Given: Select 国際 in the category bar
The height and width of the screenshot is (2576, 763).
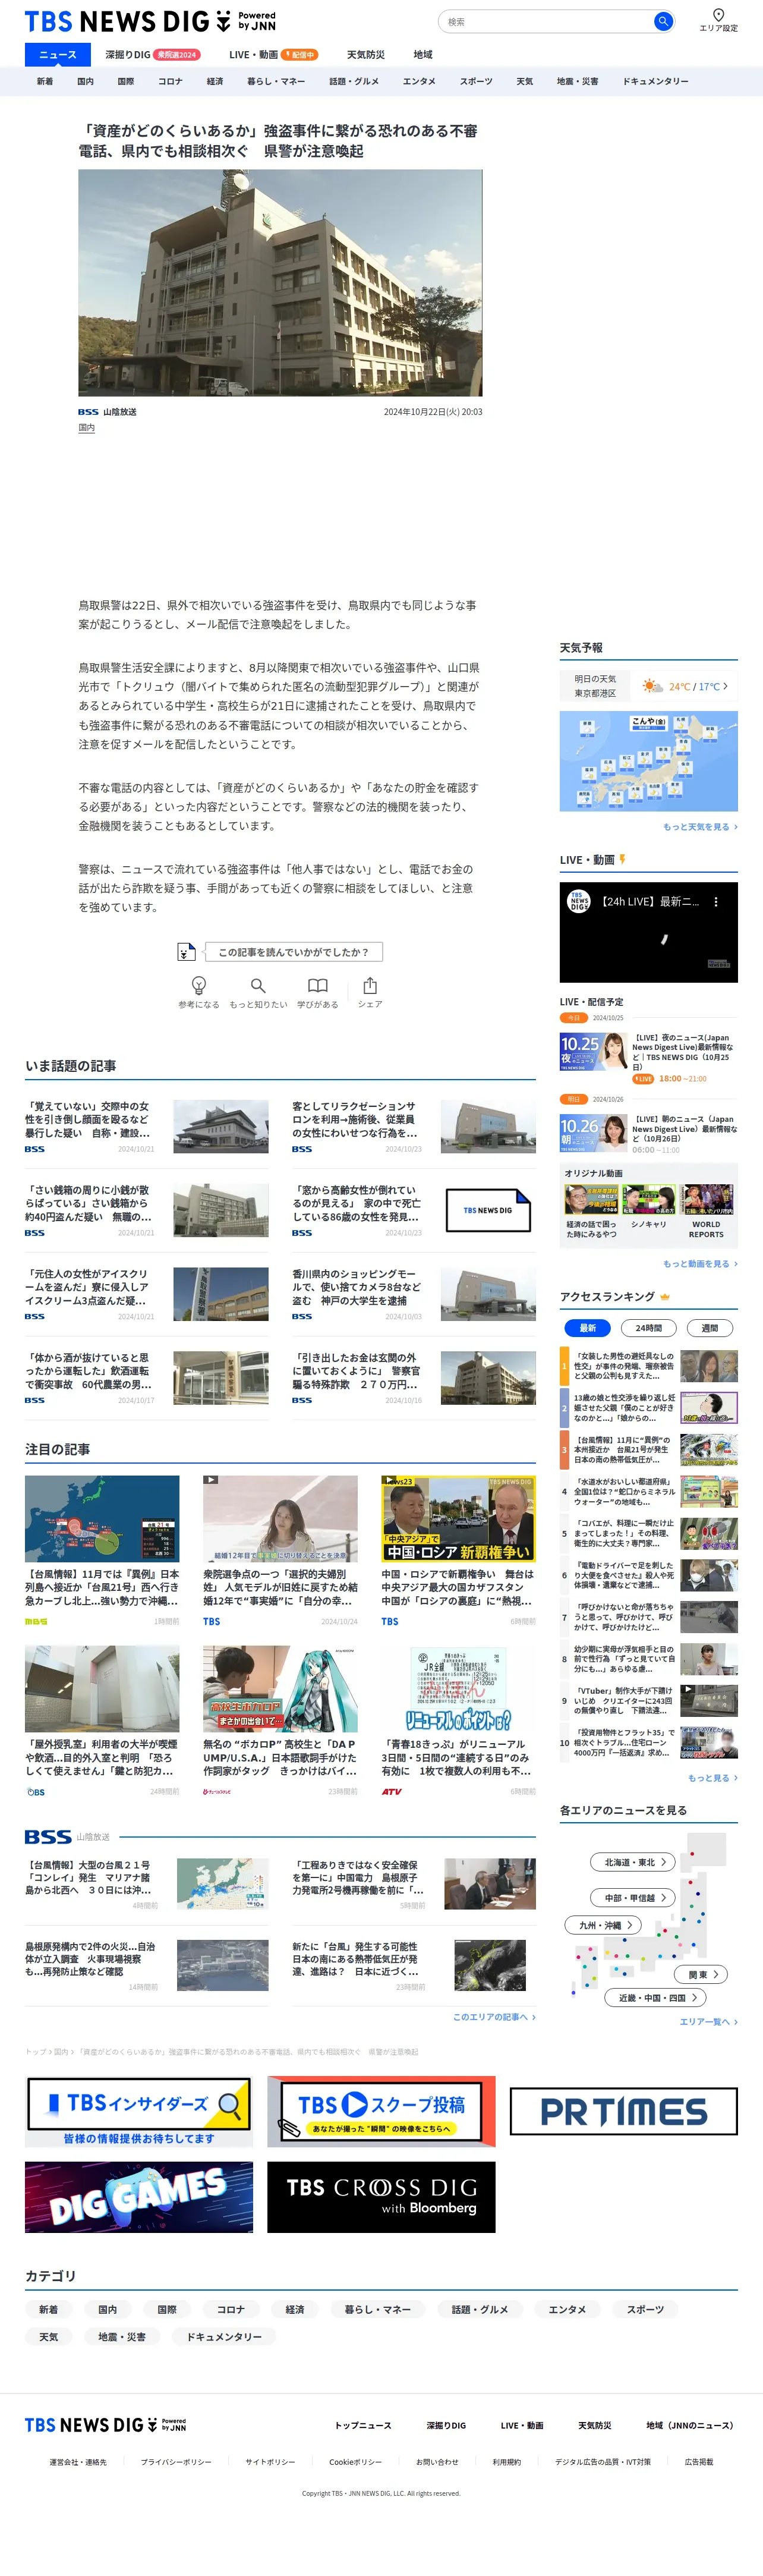Looking at the screenshot, I should [125, 81].
